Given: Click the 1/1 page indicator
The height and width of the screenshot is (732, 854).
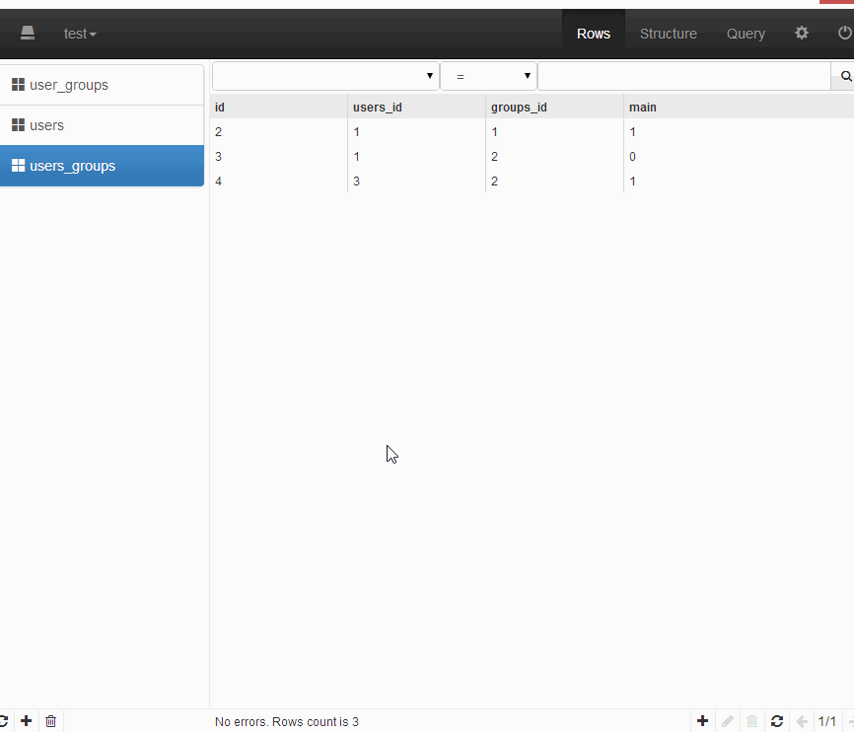Looking at the screenshot, I should point(826,721).
